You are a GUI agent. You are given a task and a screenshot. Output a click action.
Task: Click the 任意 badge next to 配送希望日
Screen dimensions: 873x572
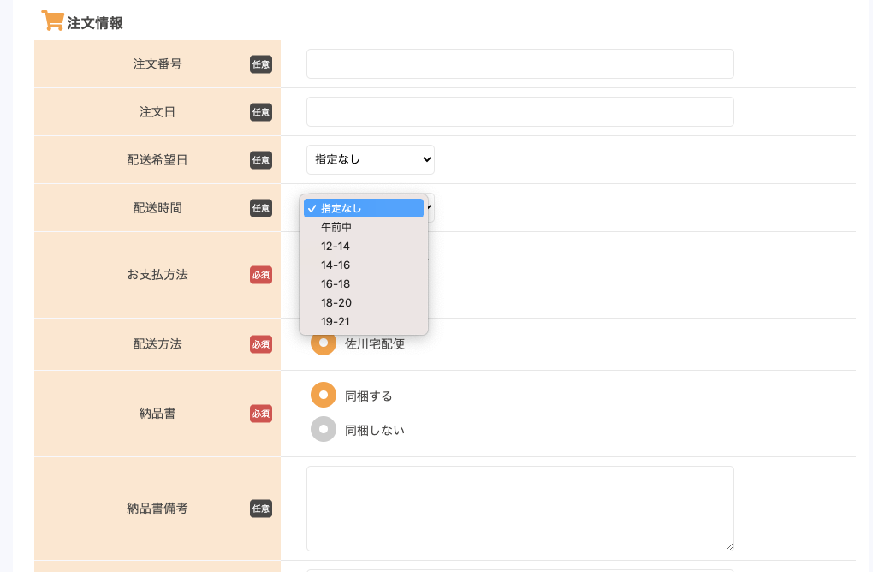[261, 160]
